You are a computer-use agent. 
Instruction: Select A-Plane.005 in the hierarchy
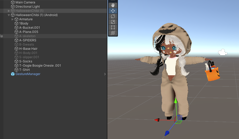[29, 32]
